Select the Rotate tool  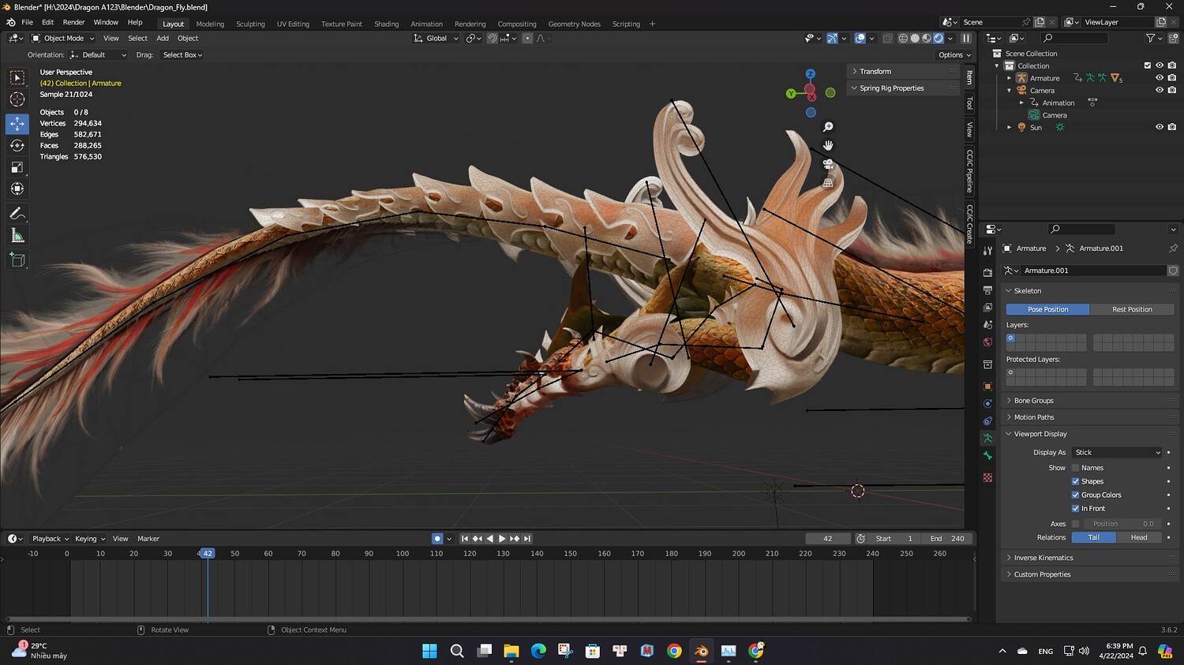pyautogui.click(x=17, y=145)
